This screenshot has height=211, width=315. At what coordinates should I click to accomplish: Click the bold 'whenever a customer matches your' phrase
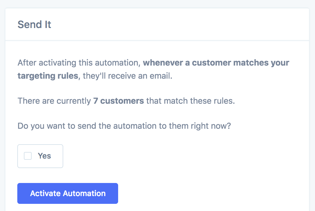tap(216, 63)
